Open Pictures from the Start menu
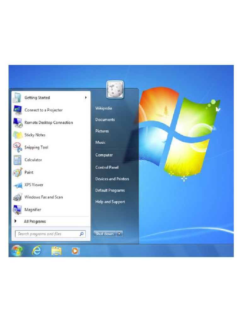The height and width of the screenshot is (323, 242). (x=102, y=131)
